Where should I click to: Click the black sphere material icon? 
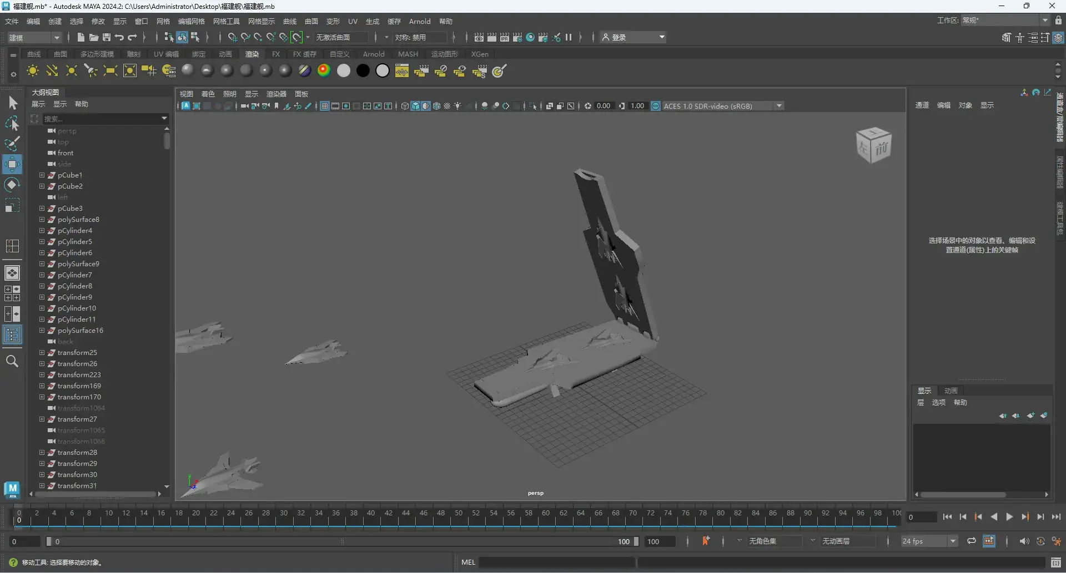(363, 70)
